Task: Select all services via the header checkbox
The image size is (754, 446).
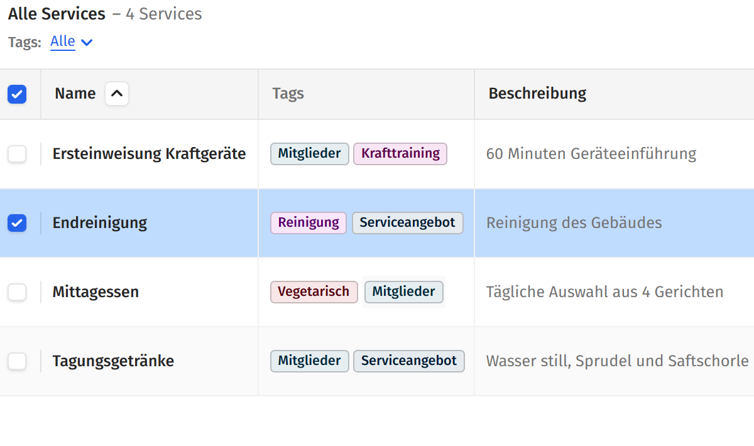Action: pos(17,94)
